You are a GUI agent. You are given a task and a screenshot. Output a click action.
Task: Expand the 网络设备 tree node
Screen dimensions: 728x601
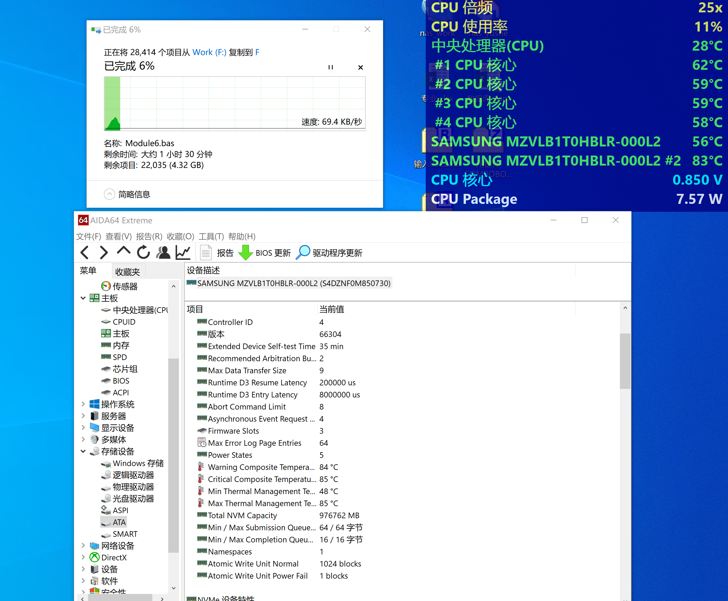tap(83, 546)
